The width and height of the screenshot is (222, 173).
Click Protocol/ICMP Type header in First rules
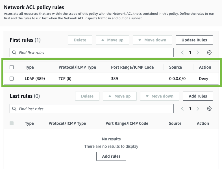click(x=77, y=67)
